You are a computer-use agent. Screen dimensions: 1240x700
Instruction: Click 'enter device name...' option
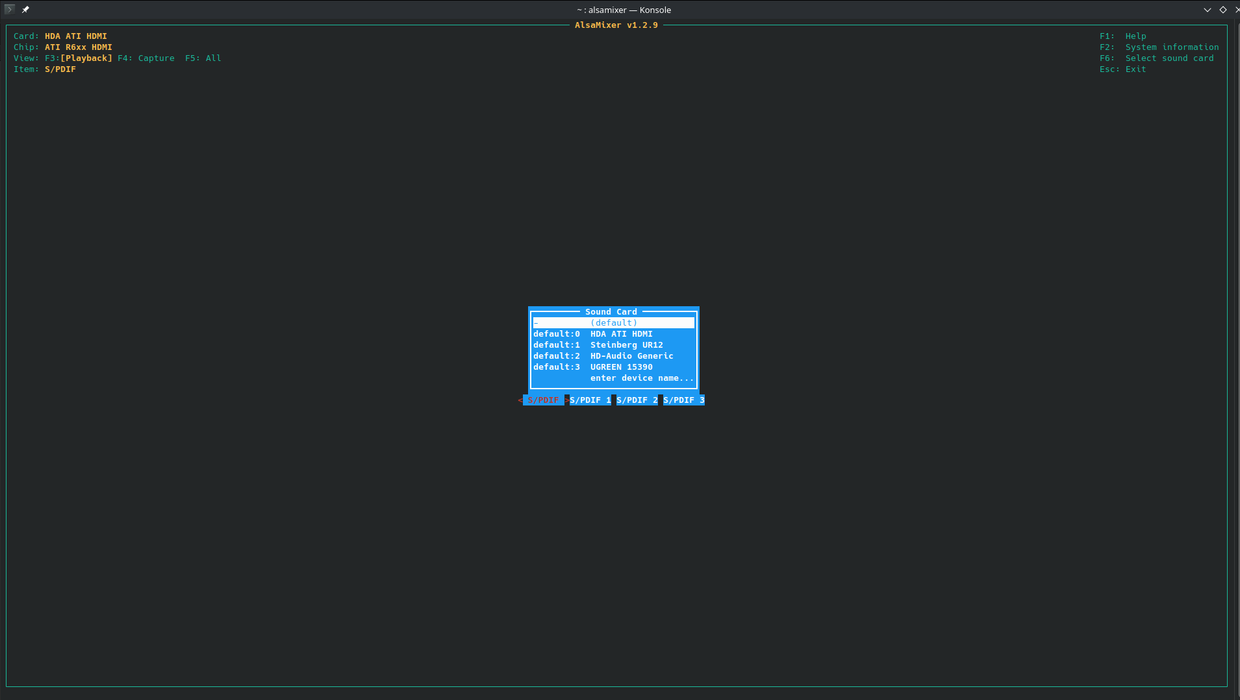coord(641,378)
